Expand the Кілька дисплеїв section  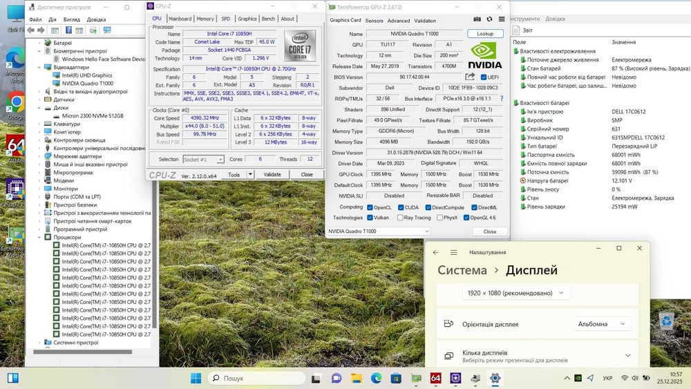click(x=627, y=356)
